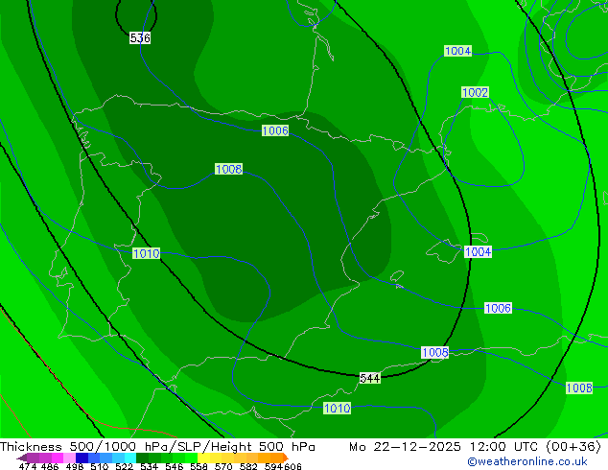Click the dark green legend swatch above 534
608x470 pixels.
142,458
